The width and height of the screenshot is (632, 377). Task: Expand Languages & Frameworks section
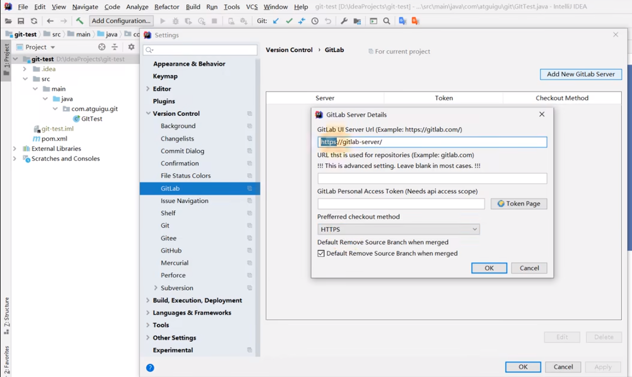pos(148,313)
